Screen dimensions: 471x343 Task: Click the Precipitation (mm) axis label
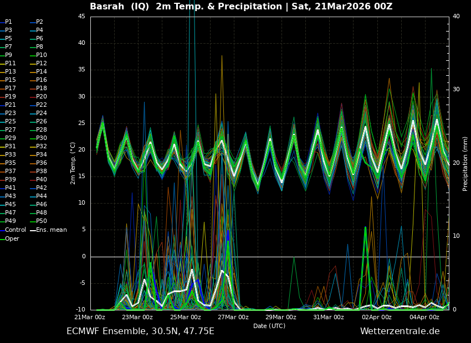[465, 163]
